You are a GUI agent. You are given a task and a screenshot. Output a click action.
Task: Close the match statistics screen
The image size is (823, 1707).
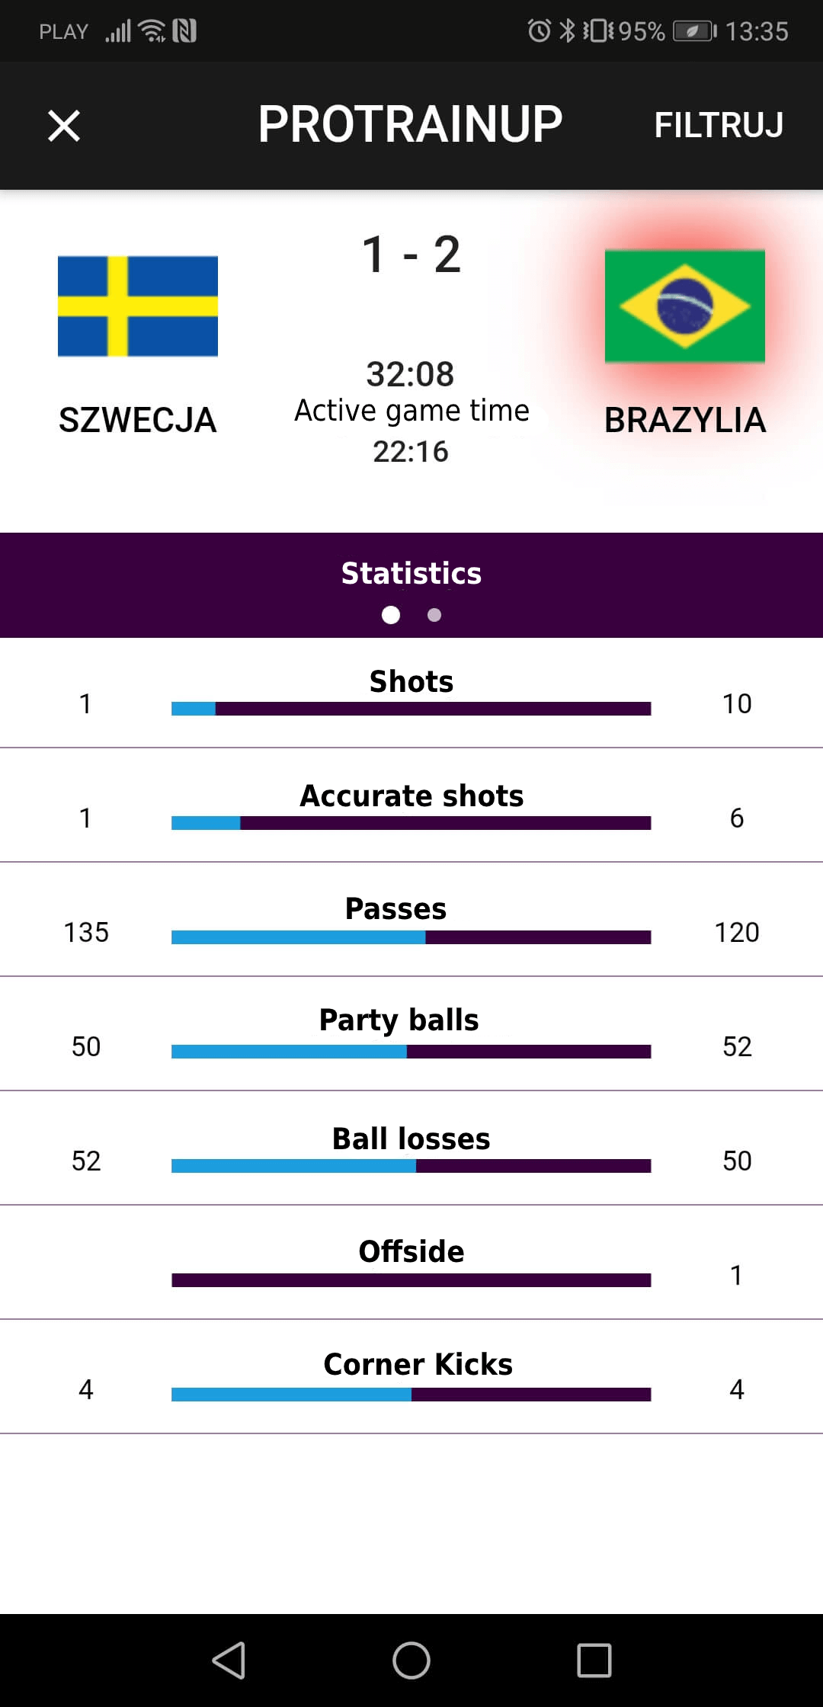coord(64,126)
